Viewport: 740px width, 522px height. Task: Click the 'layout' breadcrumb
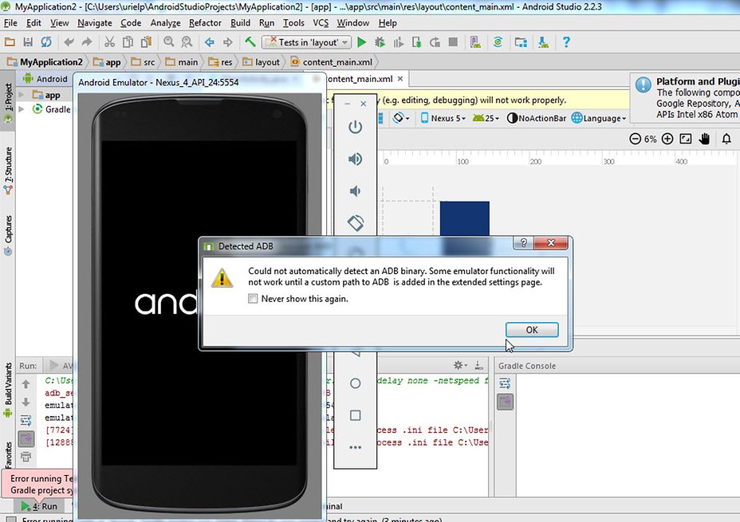[262, 62]
